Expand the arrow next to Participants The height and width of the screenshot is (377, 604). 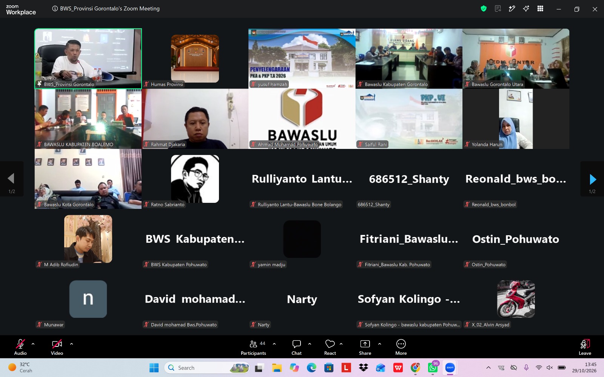click(x=274, y=344)
